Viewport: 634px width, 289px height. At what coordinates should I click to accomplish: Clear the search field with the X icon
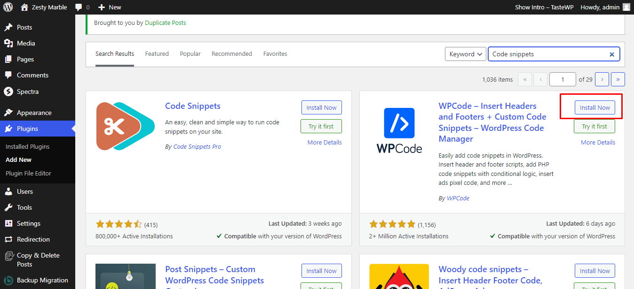pyautogui.click(x=612, y=54)
